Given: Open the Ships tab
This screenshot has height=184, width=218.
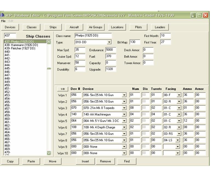Looking at the screenshot, I should pyautogui.click(x=53, y=27).
